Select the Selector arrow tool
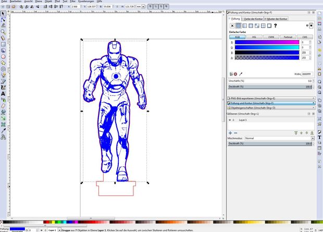323x232 pixels. (3, 14)
